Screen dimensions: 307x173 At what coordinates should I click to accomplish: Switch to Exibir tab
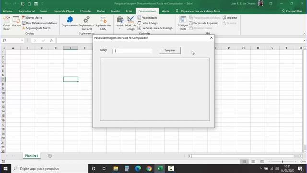pyautogui.click(x=129, y=11)
